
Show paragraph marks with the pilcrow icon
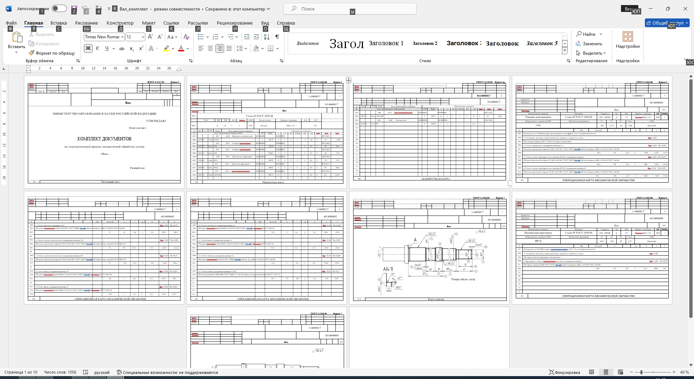[277, 37]
